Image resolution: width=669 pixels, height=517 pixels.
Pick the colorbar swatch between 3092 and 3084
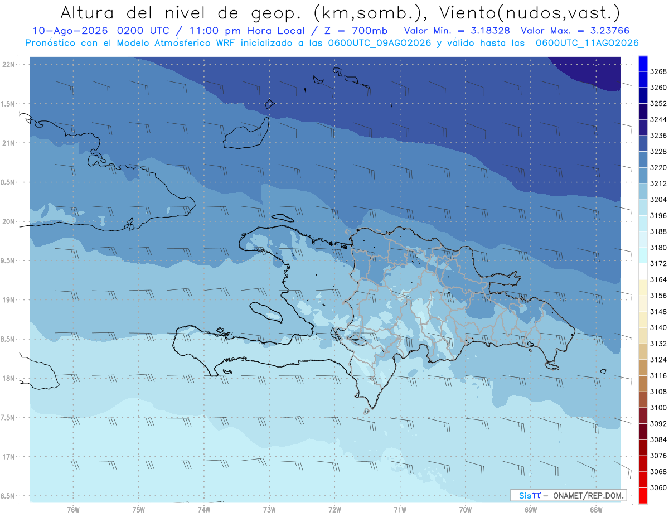point(643,432)
